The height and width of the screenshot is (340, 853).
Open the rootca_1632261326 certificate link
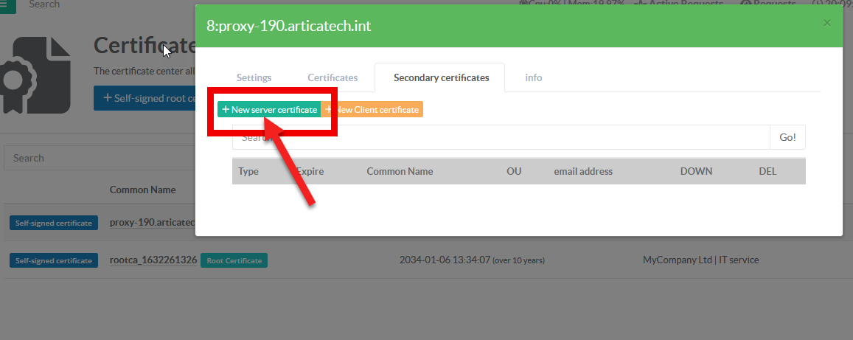coord(153,260)
